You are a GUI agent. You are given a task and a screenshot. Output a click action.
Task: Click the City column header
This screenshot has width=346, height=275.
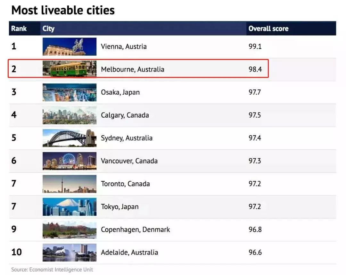pos(48,29)
